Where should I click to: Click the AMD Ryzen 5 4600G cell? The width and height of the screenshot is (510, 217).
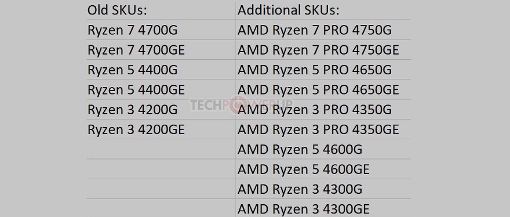323,149
